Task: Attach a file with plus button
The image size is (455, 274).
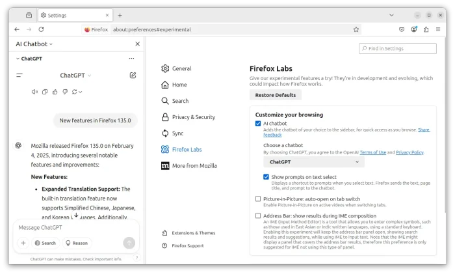Action: [23, 243]
